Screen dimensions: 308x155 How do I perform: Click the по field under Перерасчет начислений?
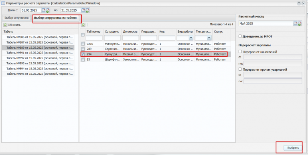(x=273, y=64)
